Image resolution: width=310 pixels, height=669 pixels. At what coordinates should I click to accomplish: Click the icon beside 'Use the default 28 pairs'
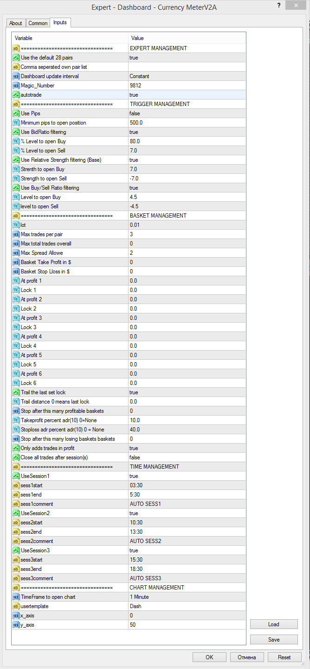pyautogui.click(x=16, y=58)
